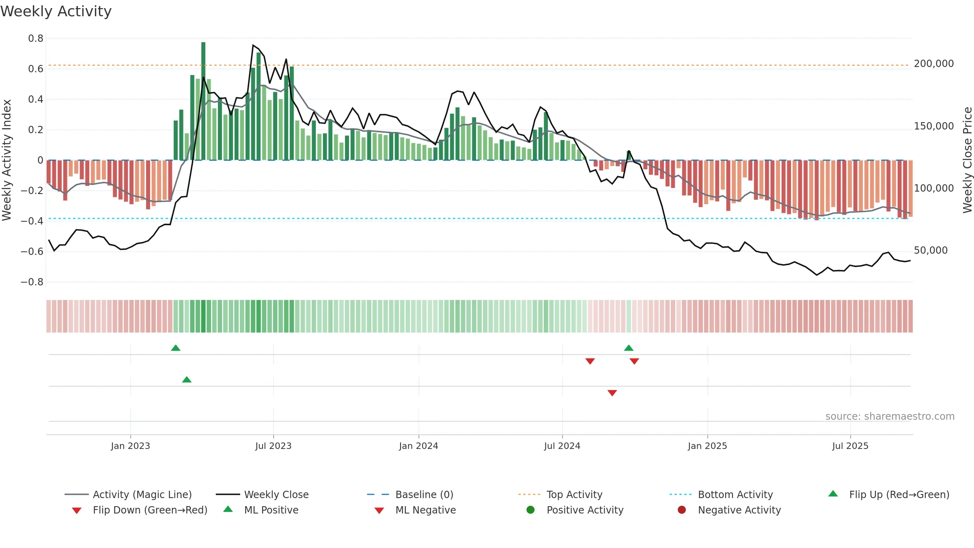Viewport: 974px width, 548px height.
Task: Toggle the ML Negative legend entry
Action: click(x=415, y=510)
